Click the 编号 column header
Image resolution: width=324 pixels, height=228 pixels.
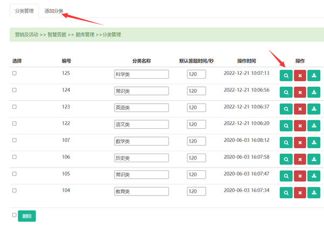tap(66, 61)
